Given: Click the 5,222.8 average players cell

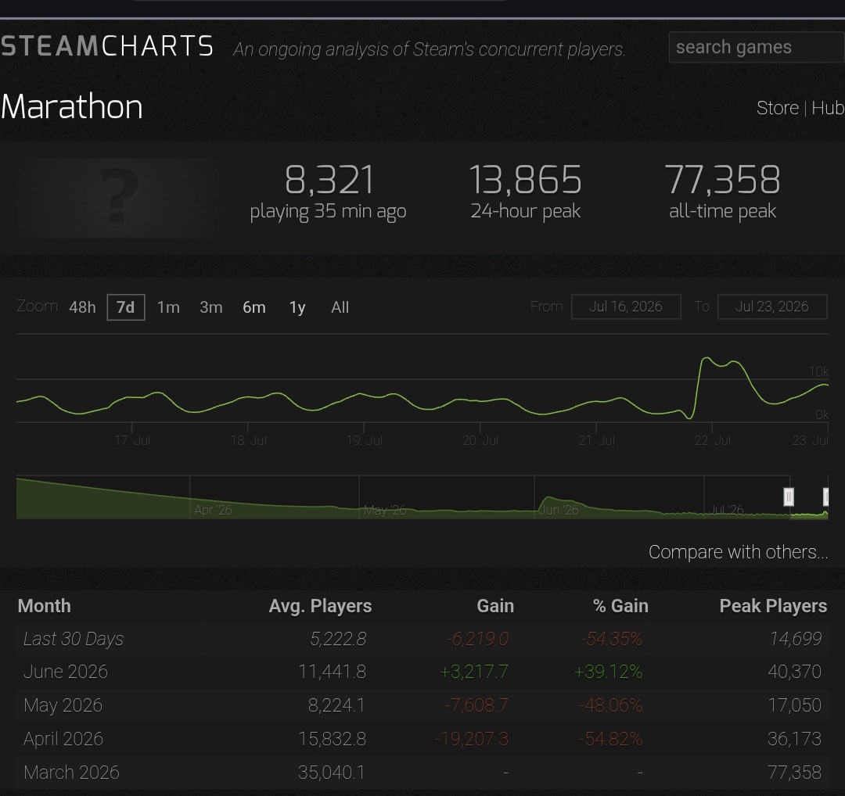Looking at the screenshot, I should point(338,639).
